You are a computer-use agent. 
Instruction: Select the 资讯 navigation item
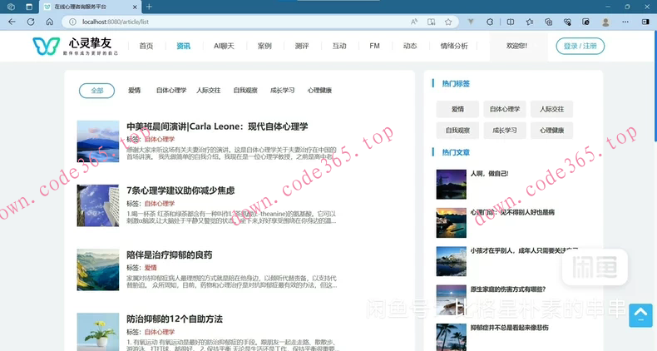point(183,46)
